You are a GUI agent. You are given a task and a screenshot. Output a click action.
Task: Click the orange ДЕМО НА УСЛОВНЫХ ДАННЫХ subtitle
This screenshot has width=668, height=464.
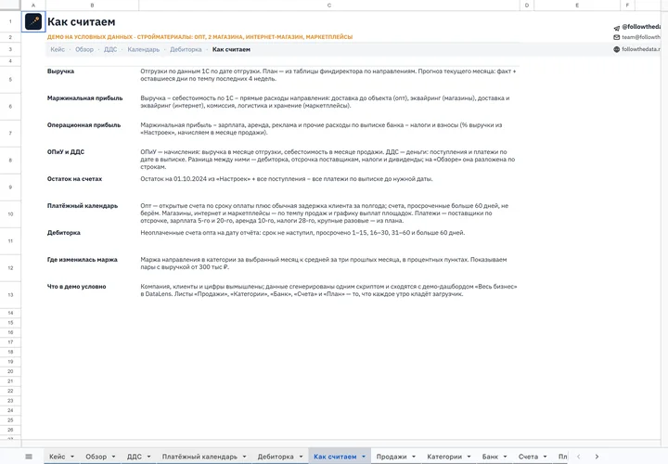199,37
